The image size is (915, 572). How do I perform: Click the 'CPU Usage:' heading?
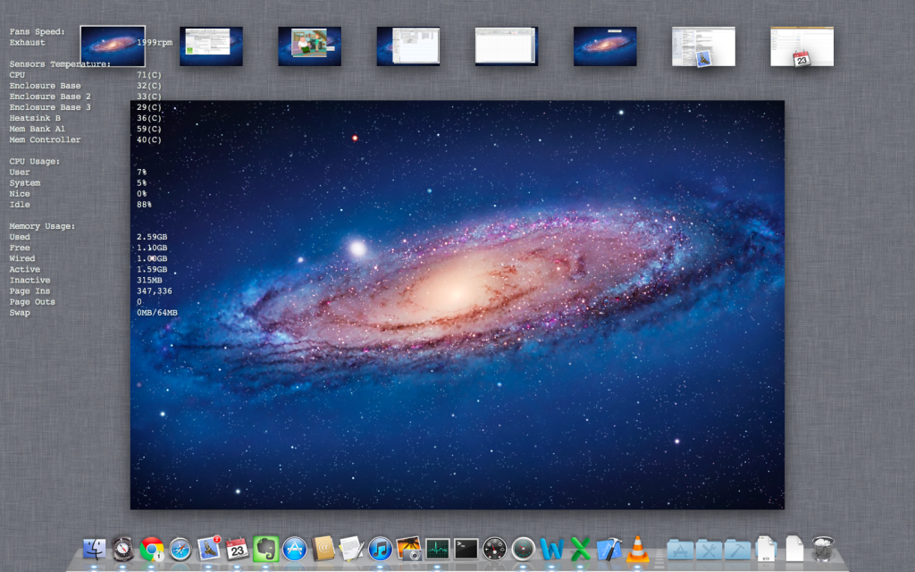(x=35, y=161)
